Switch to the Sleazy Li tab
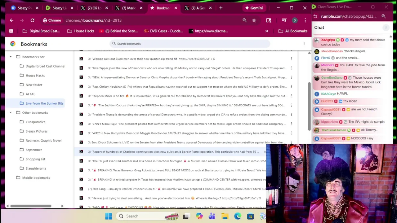The width and height of the screenshot is (397, 223). pyautogui.click(x=60, y=8)
